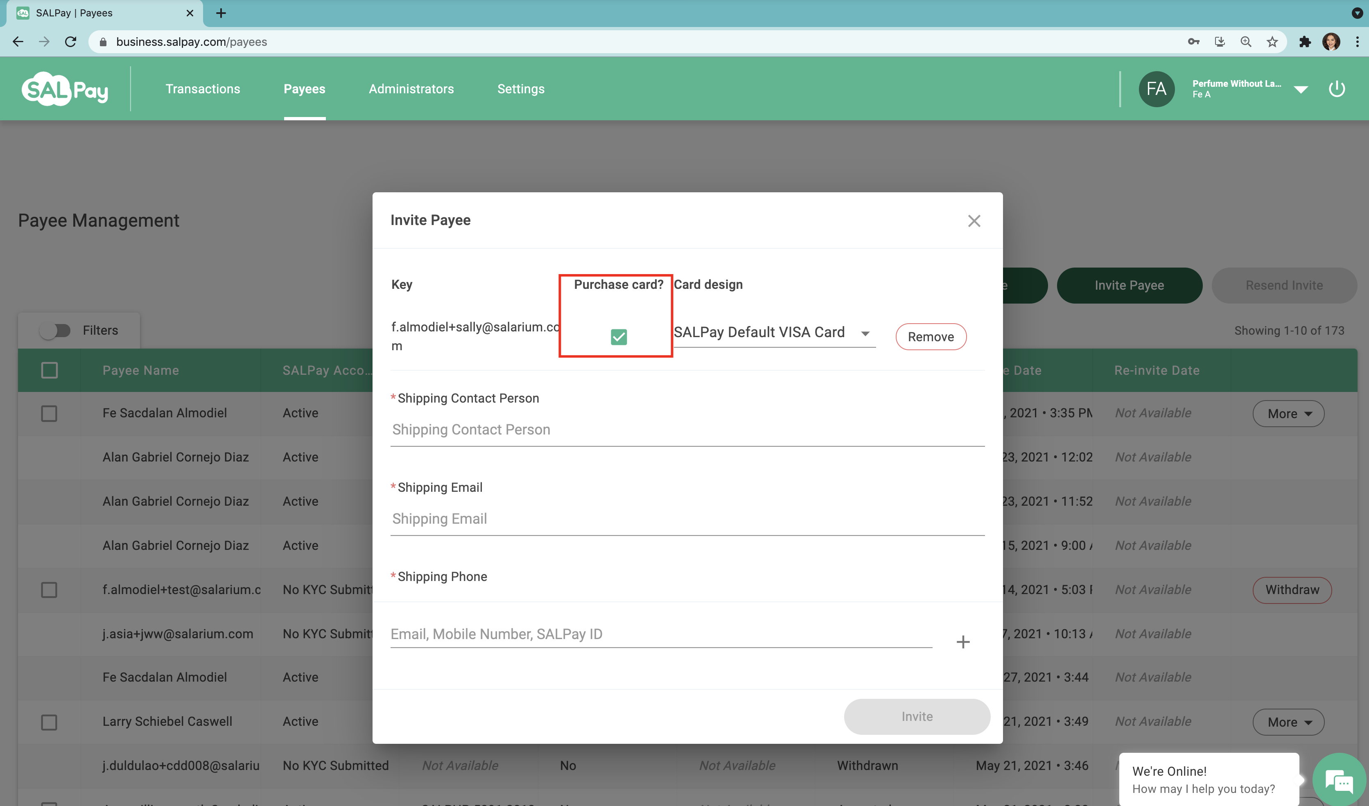The image size is (1369, 806).
Task: Click the SALPay logo
Action: pyautogui.click(x=65, y=89)
